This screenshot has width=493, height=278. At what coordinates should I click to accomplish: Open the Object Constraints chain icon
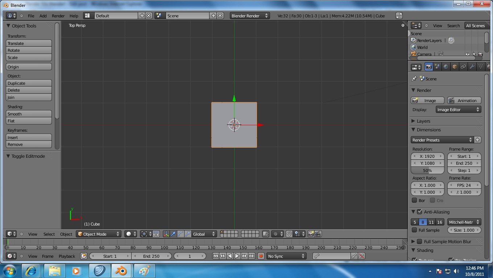click(463, 67)
